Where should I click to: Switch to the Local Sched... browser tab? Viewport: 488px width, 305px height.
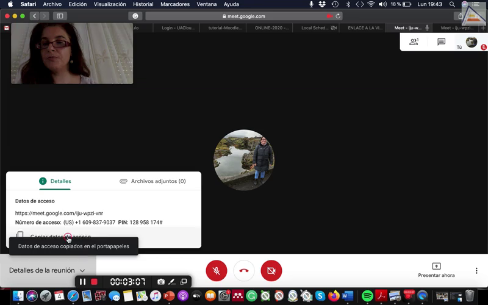click(x=316, y=27)
